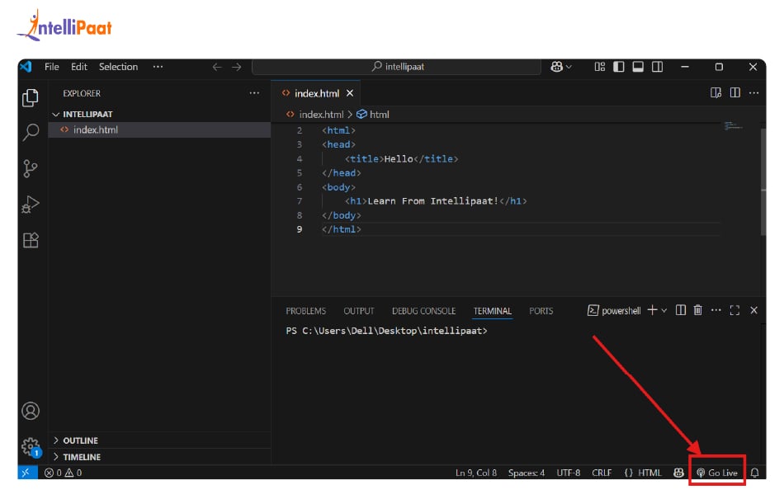Select the index.html editor tab
784x499 pixels.
pyautogui.click(x=316, y=93)
